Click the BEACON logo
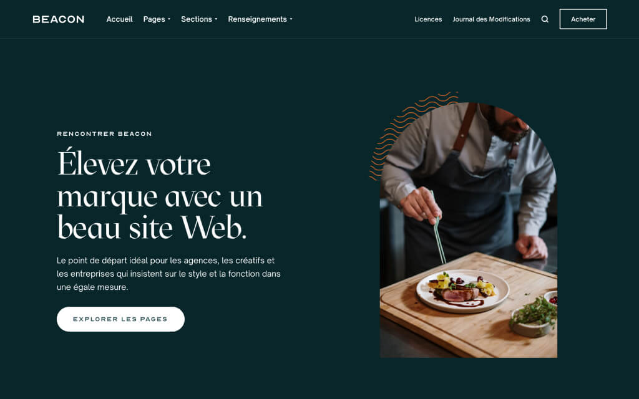 pos(58,19)
